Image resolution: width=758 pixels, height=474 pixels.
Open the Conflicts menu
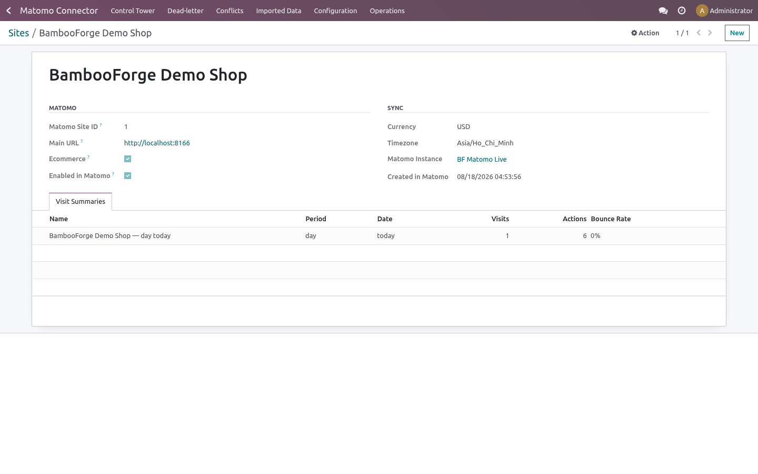coord(230,11)
